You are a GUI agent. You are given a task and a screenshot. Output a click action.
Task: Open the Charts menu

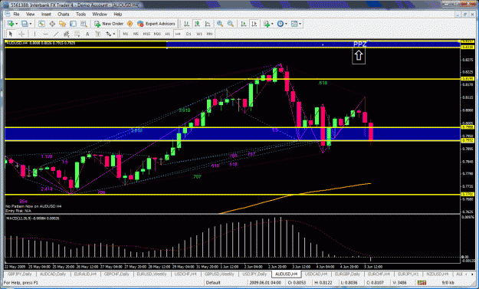[64, 15]
